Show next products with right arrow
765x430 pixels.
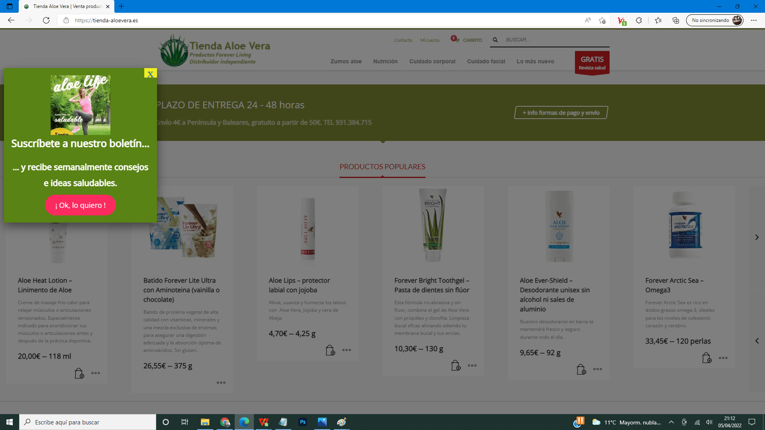click(x=757, y=237)
